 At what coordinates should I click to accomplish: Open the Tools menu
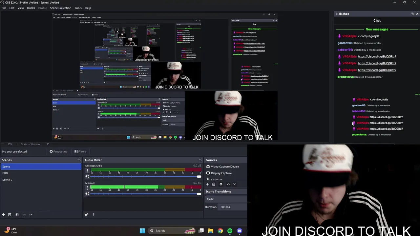coord(78,8)
